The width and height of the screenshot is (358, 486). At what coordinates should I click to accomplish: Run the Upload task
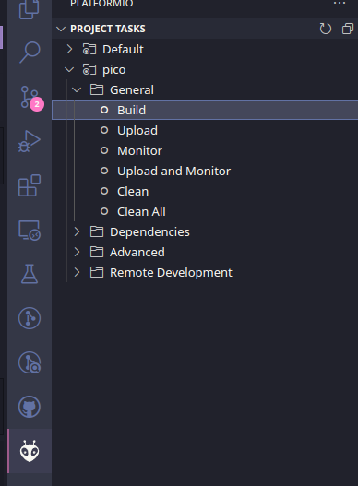click(205, 130)
